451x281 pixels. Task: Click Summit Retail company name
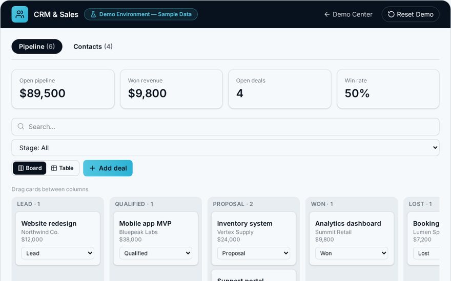(x=333, y=232)
